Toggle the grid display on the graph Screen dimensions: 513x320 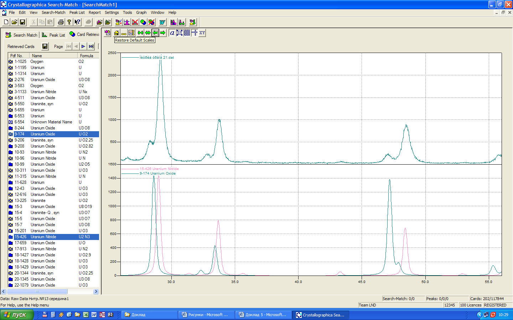187,33
